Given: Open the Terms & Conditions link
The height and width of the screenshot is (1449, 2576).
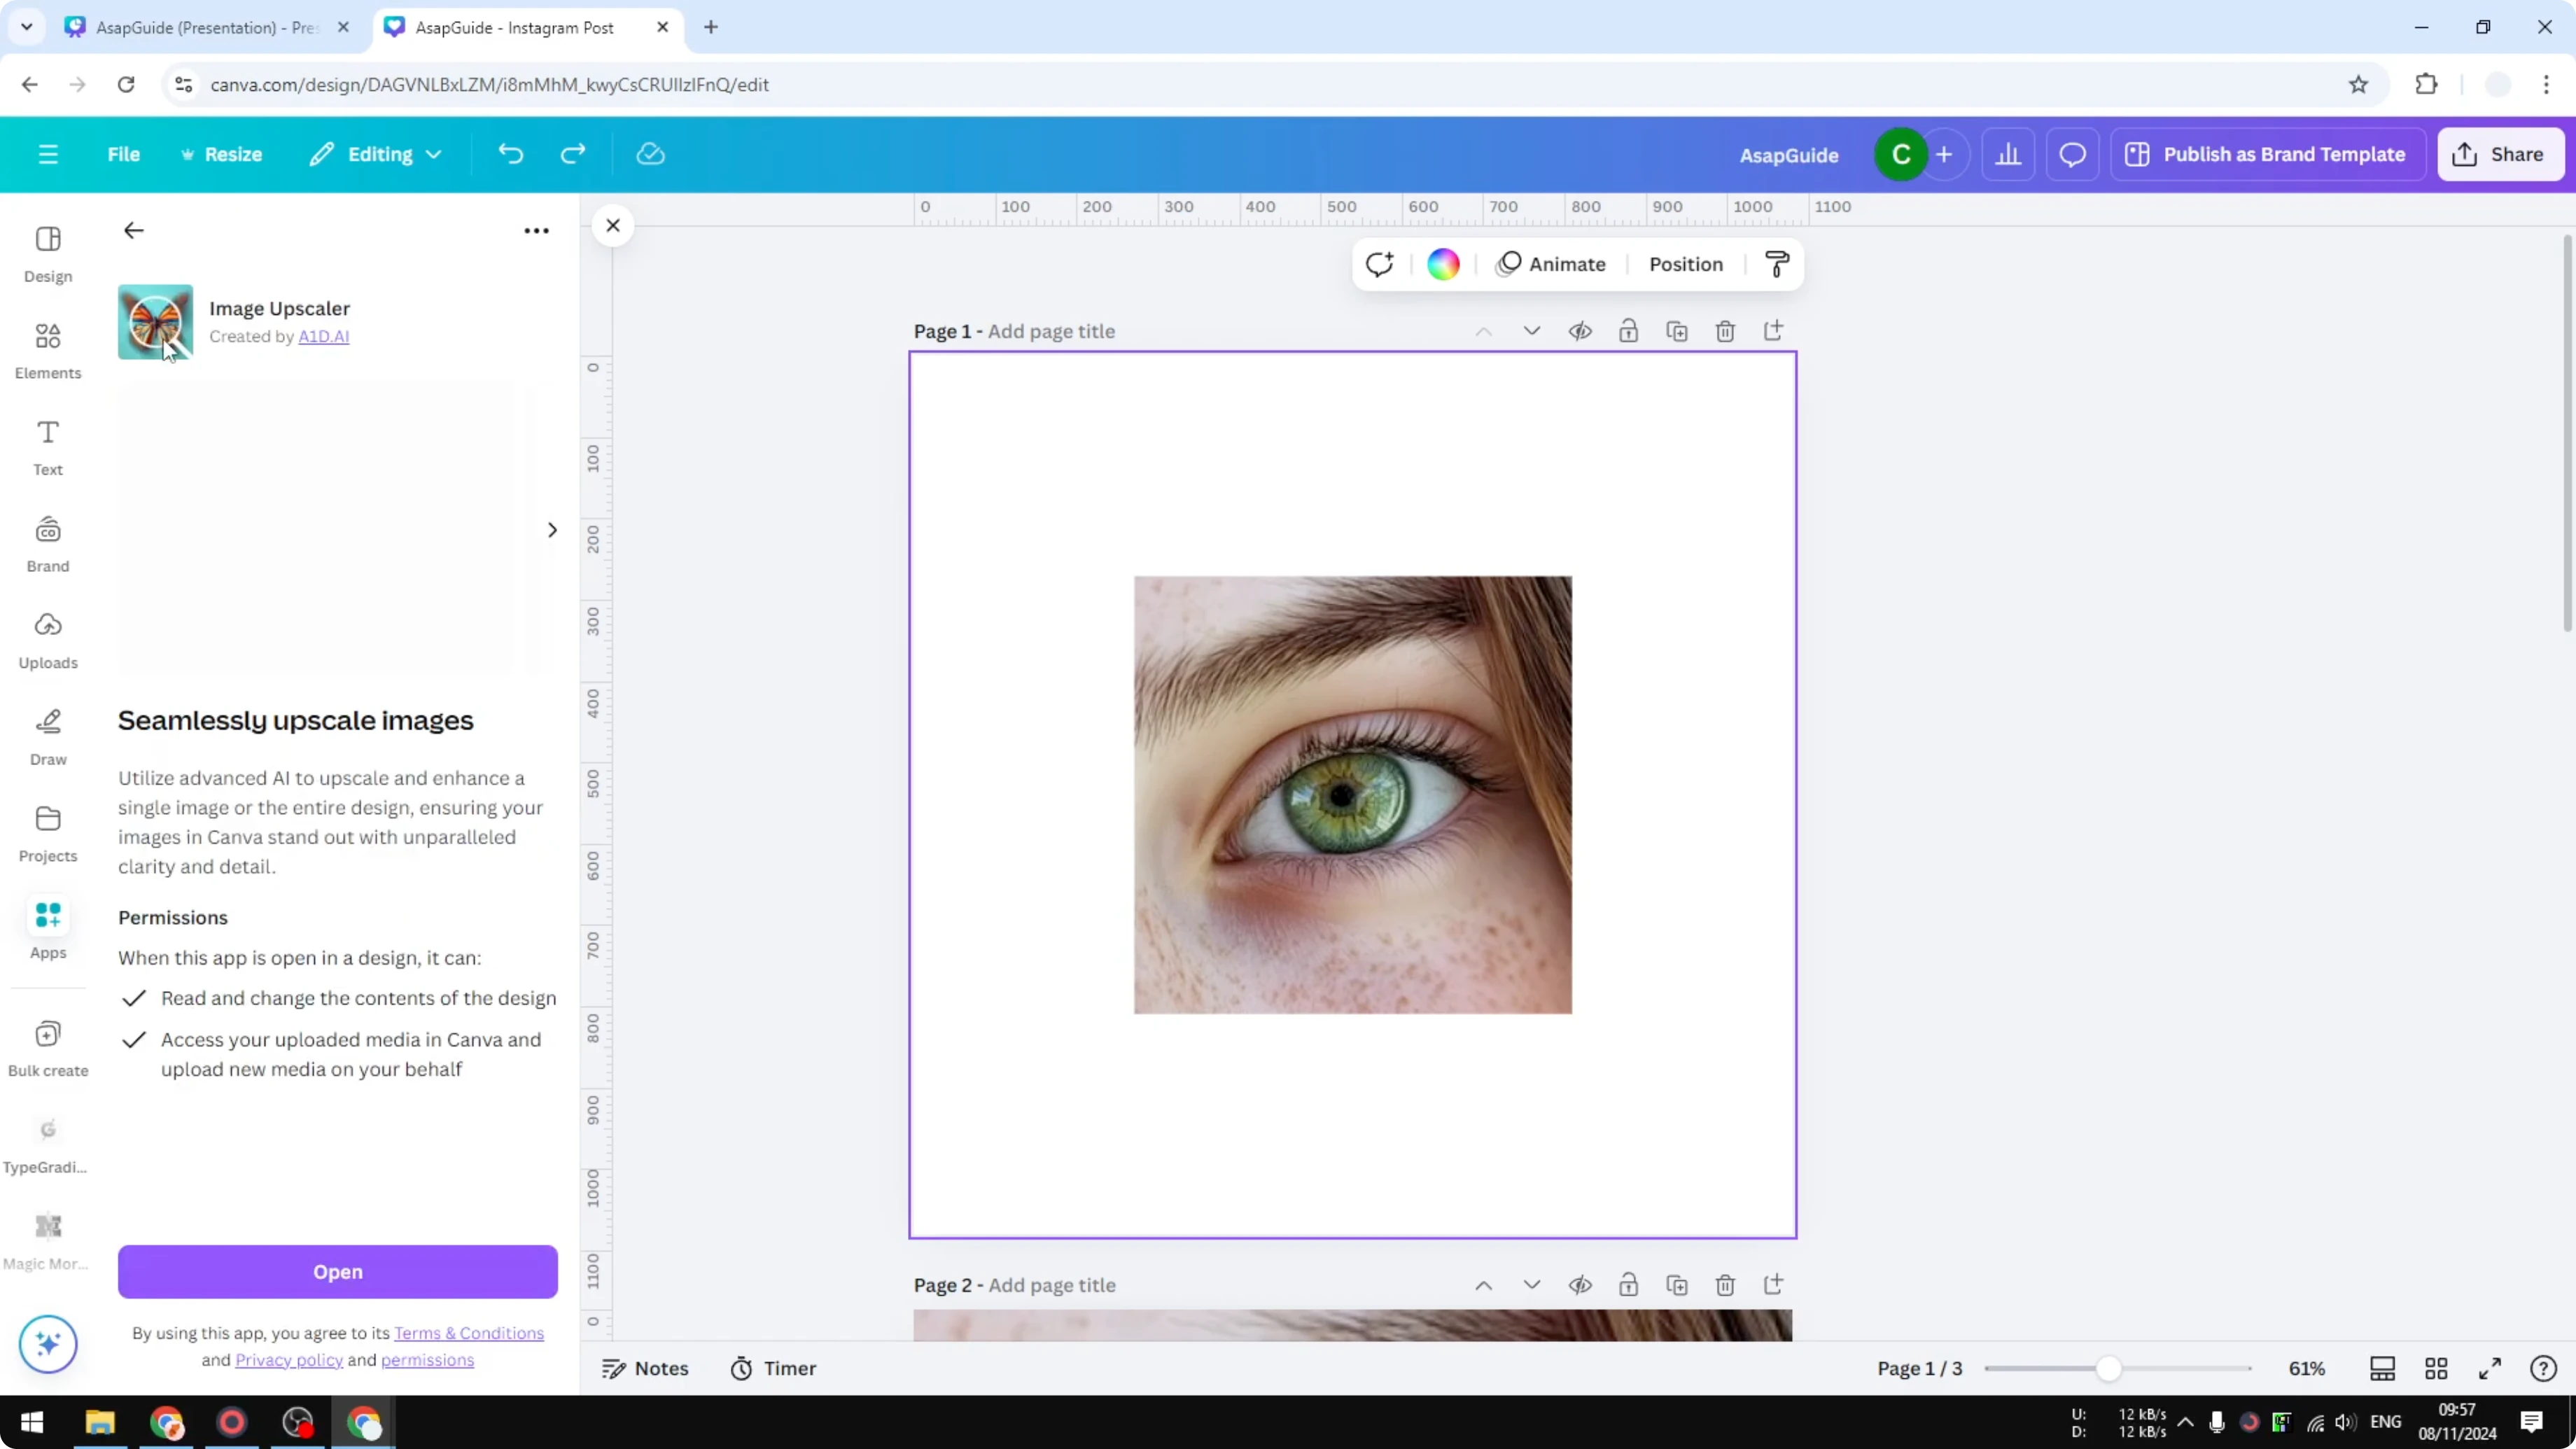Looking at the screenshot, I should coord(468,1333).
